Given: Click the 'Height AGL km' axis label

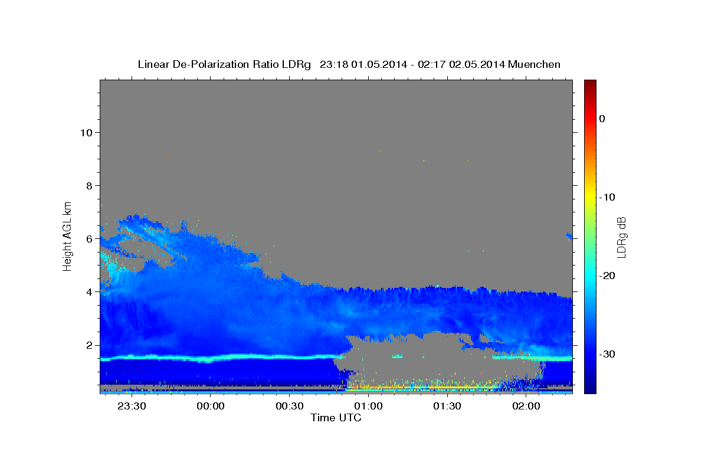Looking at the screenshot, I should point(68,235).
